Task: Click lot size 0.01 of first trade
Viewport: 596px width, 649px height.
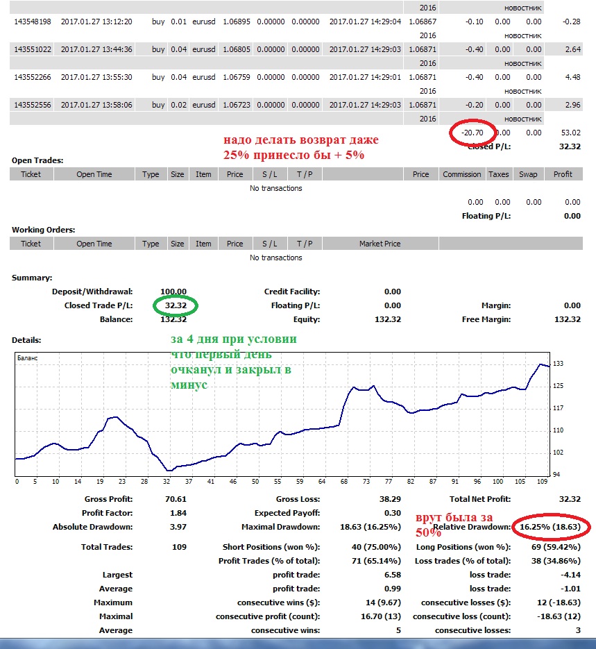Action: click(x=179, y=22)
